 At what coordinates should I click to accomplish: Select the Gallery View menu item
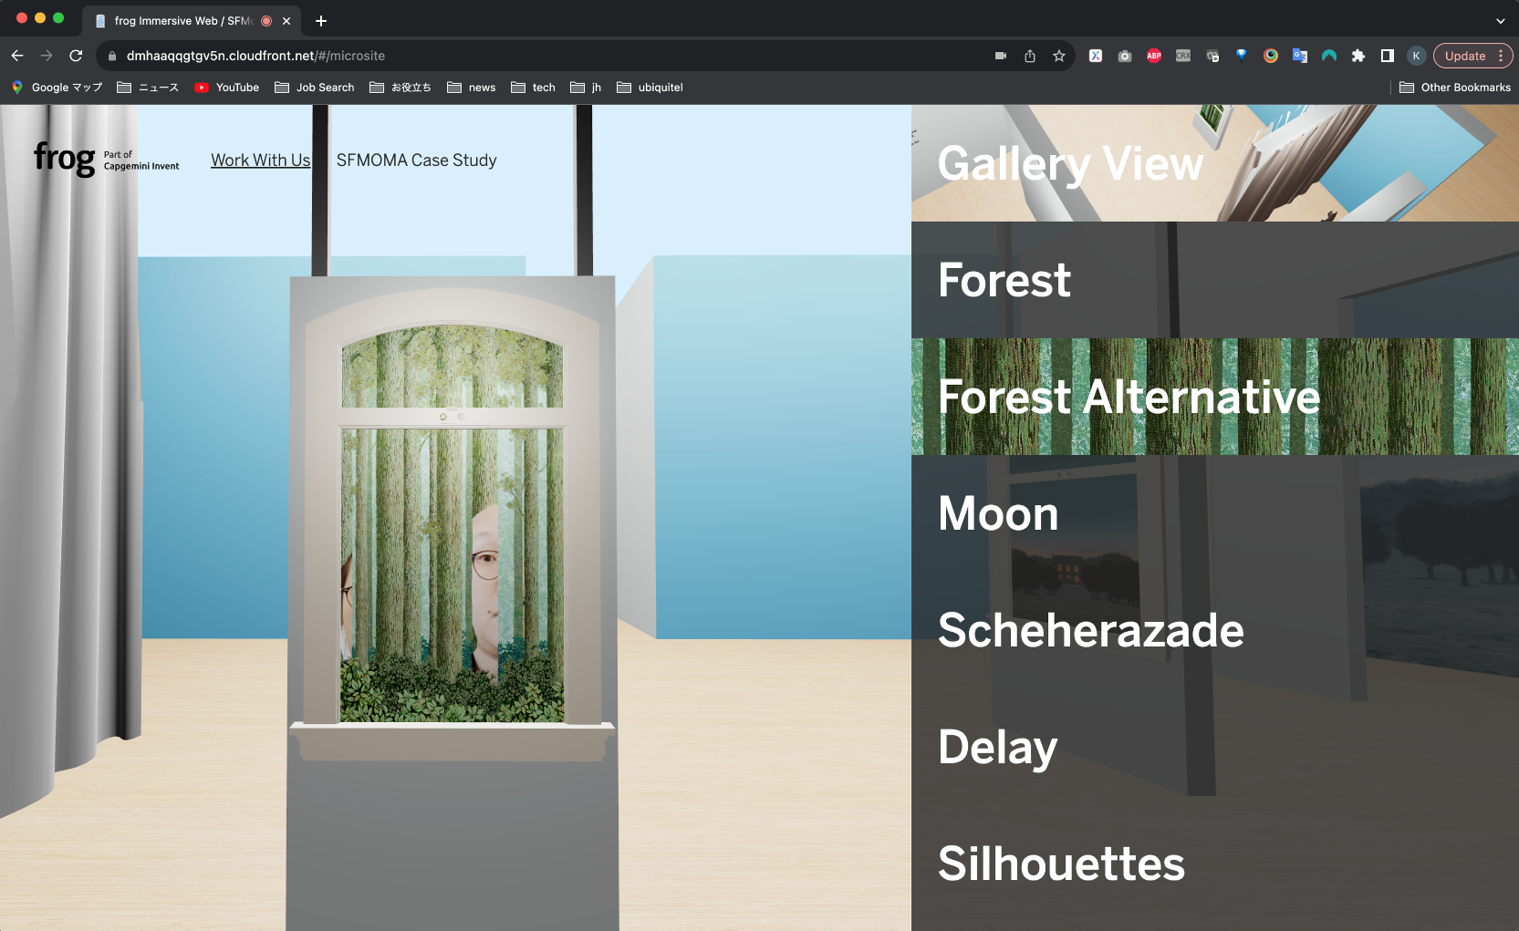pyautogui.click(x=1215, y=163)
